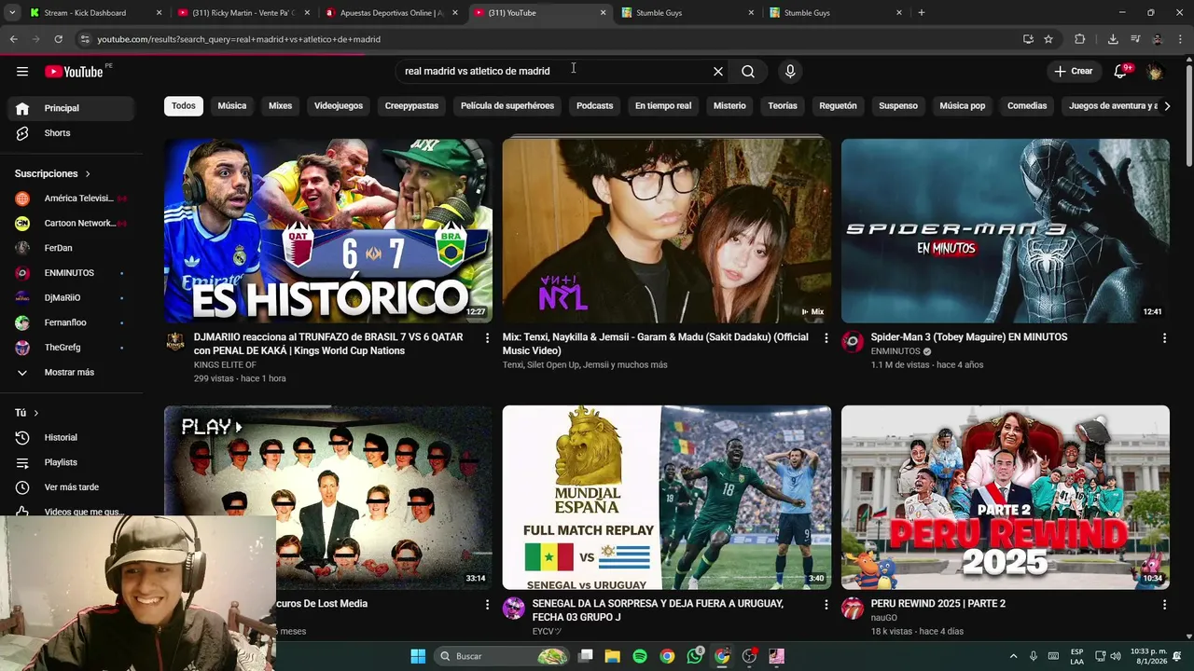Open options for the Tenxi Naykilla mix
The height and width of the screenshot is (671, 1194).
tap(826, 338)
